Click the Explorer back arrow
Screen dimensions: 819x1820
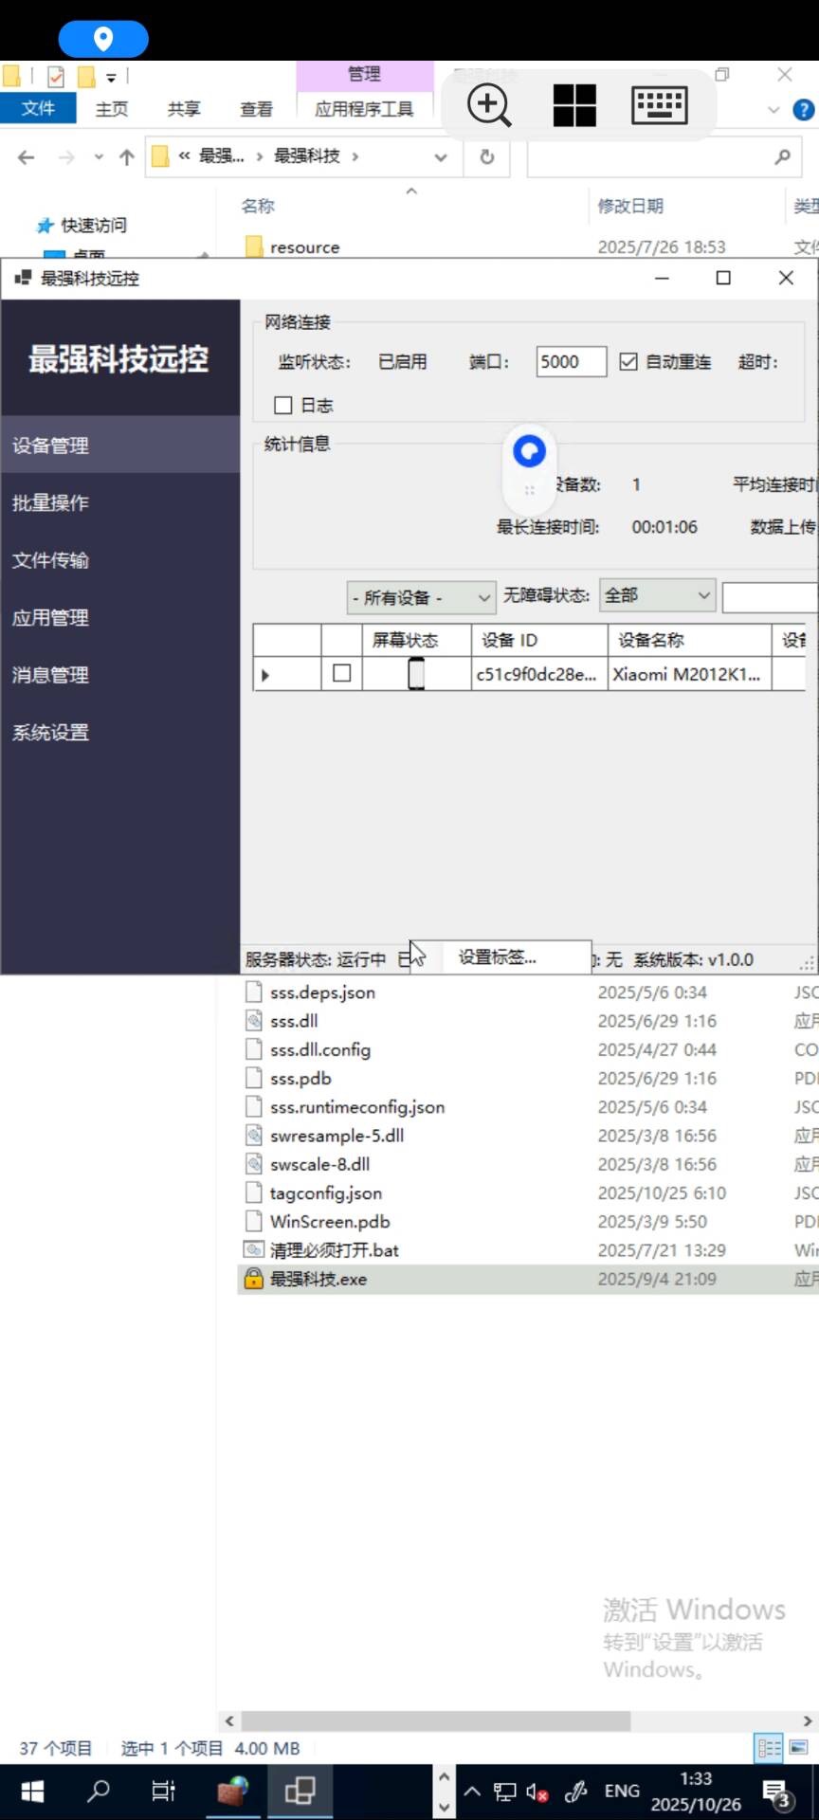(27, 157)
